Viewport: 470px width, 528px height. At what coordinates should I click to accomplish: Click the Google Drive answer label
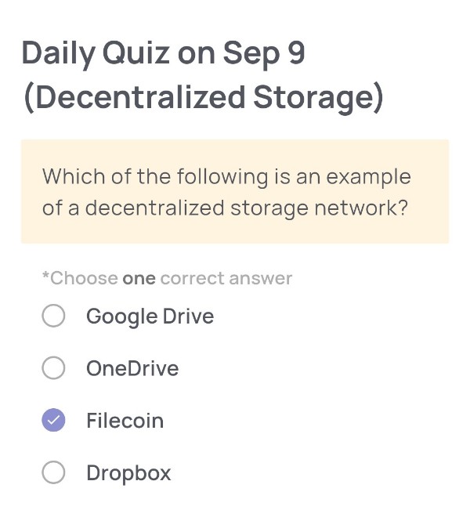click(150, 316)
